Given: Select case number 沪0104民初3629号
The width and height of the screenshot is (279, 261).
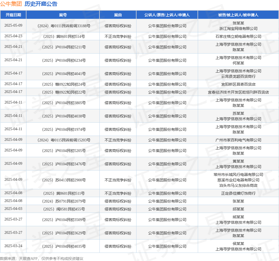Looking at the screenshot, I should coord(64,233).
